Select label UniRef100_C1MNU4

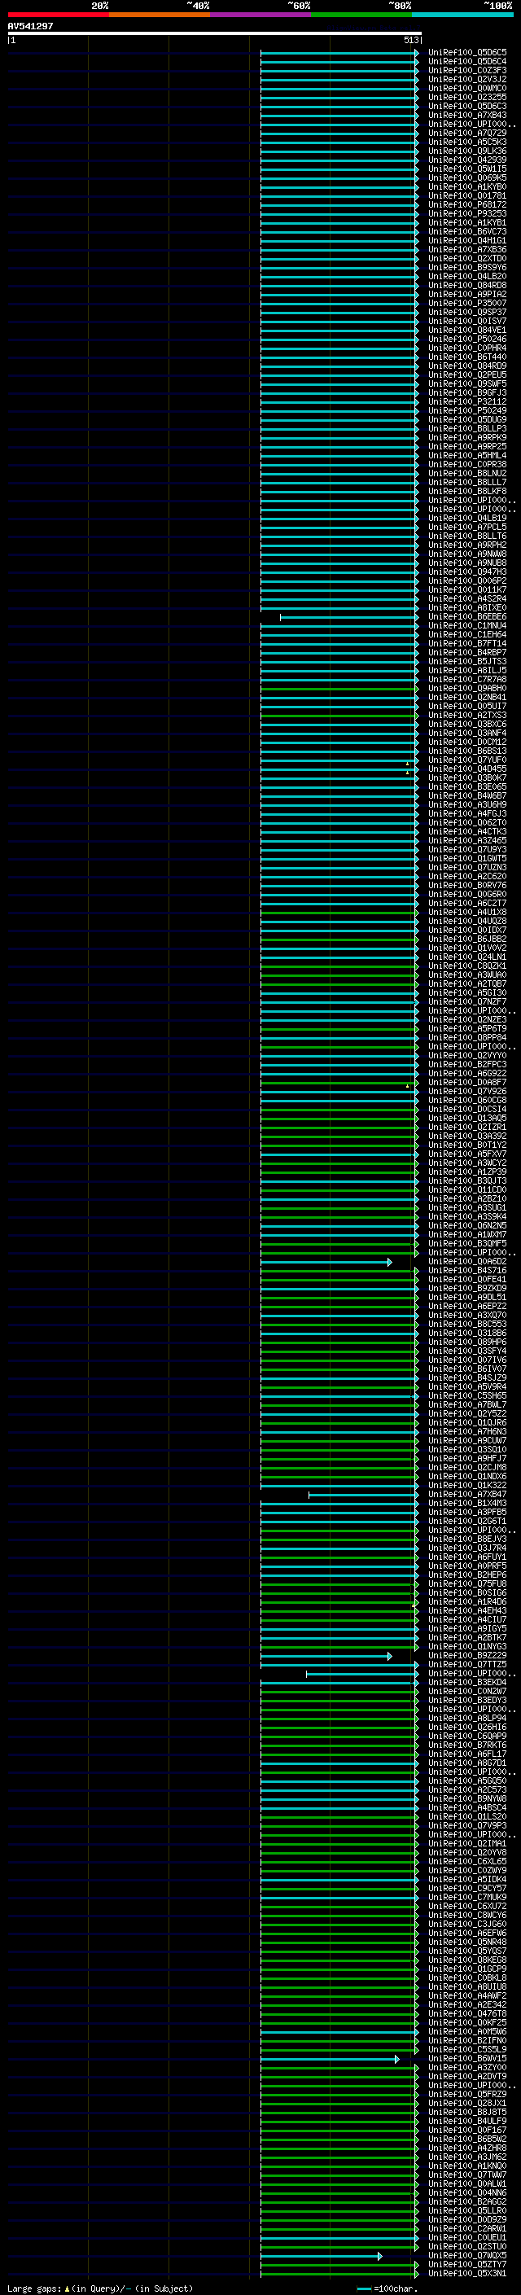[466, 625]
